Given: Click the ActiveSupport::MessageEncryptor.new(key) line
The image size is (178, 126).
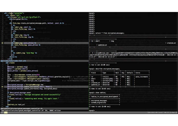Looking at the screenshot, I should [x=28, y=79].
